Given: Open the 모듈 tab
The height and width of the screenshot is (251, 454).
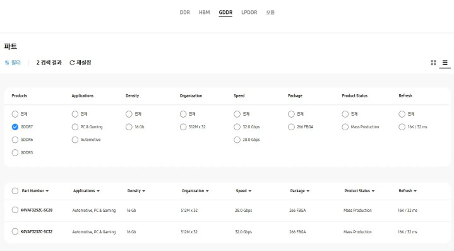Looking at the screenshot, I should pos(270,13).
